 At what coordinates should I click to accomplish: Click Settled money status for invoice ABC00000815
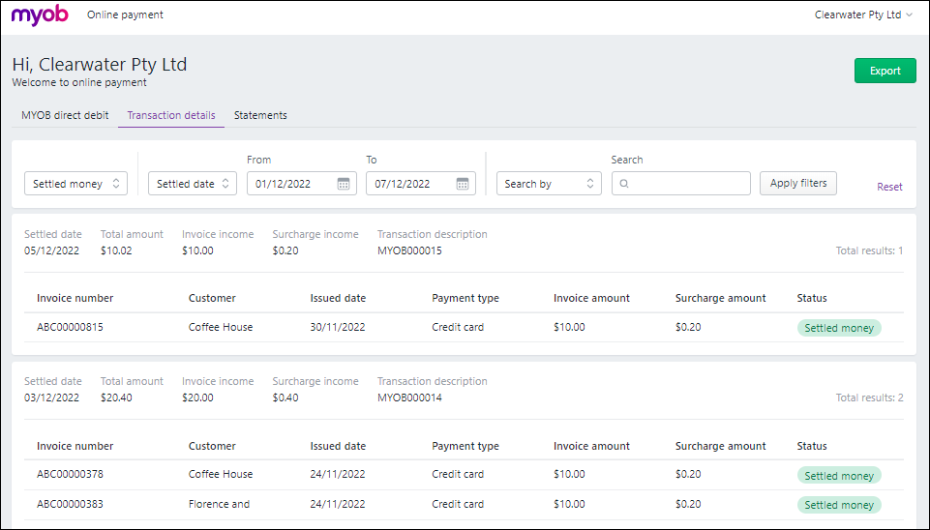click(839, 328)
